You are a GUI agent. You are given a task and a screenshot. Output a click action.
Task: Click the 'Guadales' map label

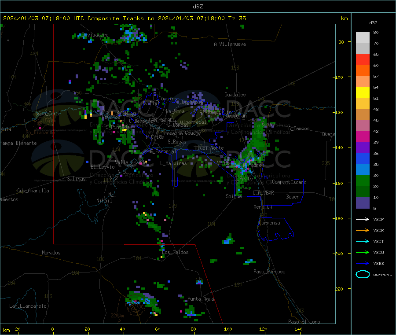[235, 95]
